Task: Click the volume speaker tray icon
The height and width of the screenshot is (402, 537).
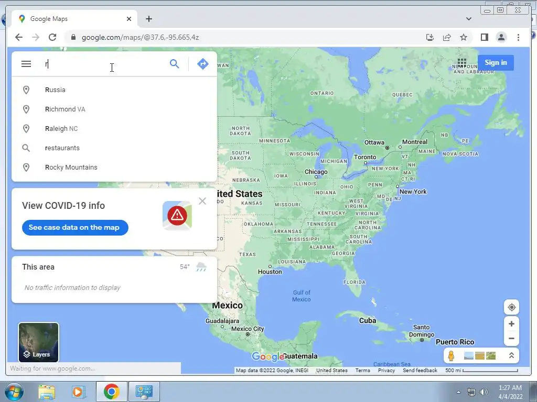Action: tap(484, 393)
